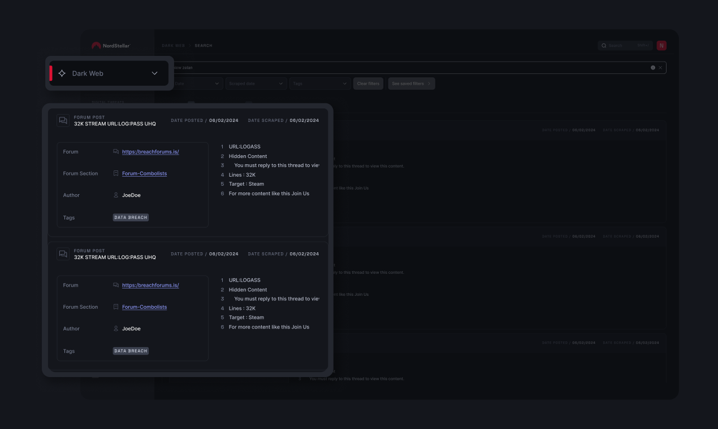The height and width of the screenshot is (429, 718).
Task: Open the Scraped date dropdown
Action: 256,84
